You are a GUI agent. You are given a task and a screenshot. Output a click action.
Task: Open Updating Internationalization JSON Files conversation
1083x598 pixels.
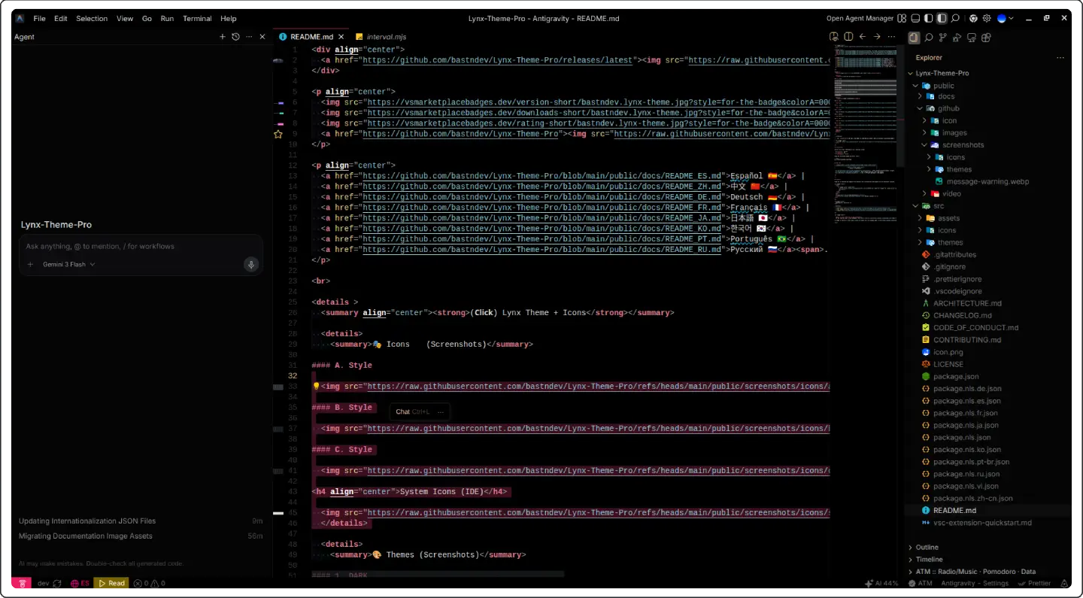[x=141, y=521]
